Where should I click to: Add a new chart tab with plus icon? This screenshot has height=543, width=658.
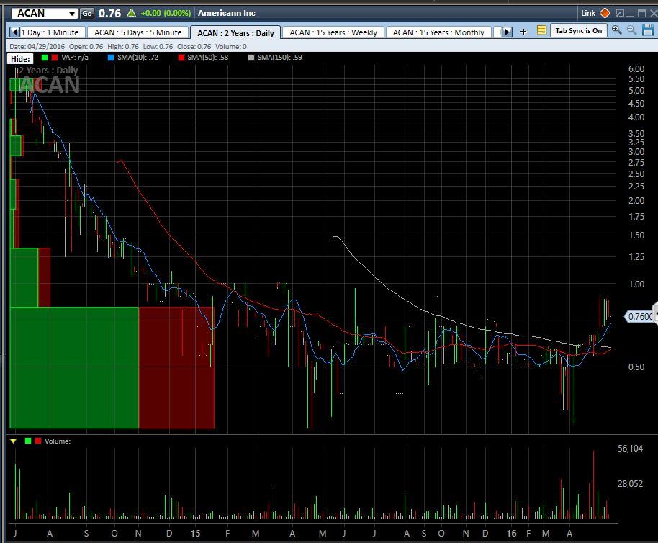tap(523, 32)
